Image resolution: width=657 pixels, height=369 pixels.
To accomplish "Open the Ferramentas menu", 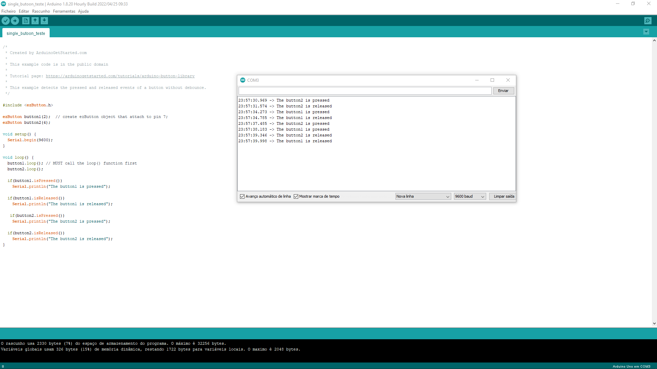I will point(64,11).
